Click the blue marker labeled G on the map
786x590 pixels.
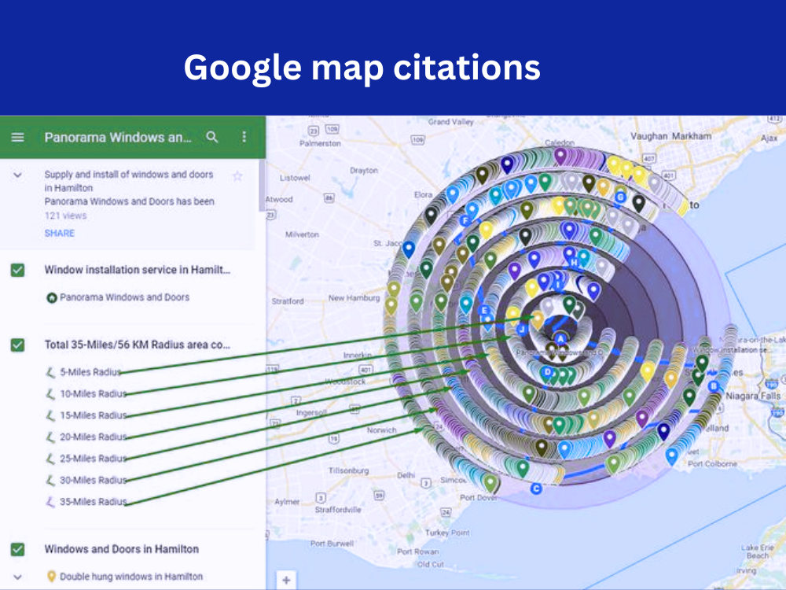tap(621, 197)
